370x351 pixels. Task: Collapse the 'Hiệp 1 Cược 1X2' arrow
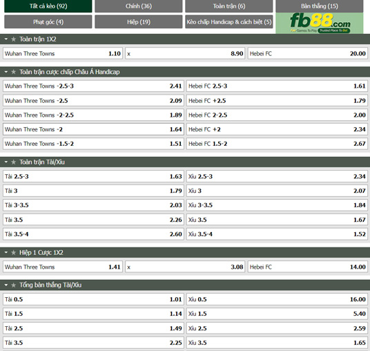click(x=6, y=252)
